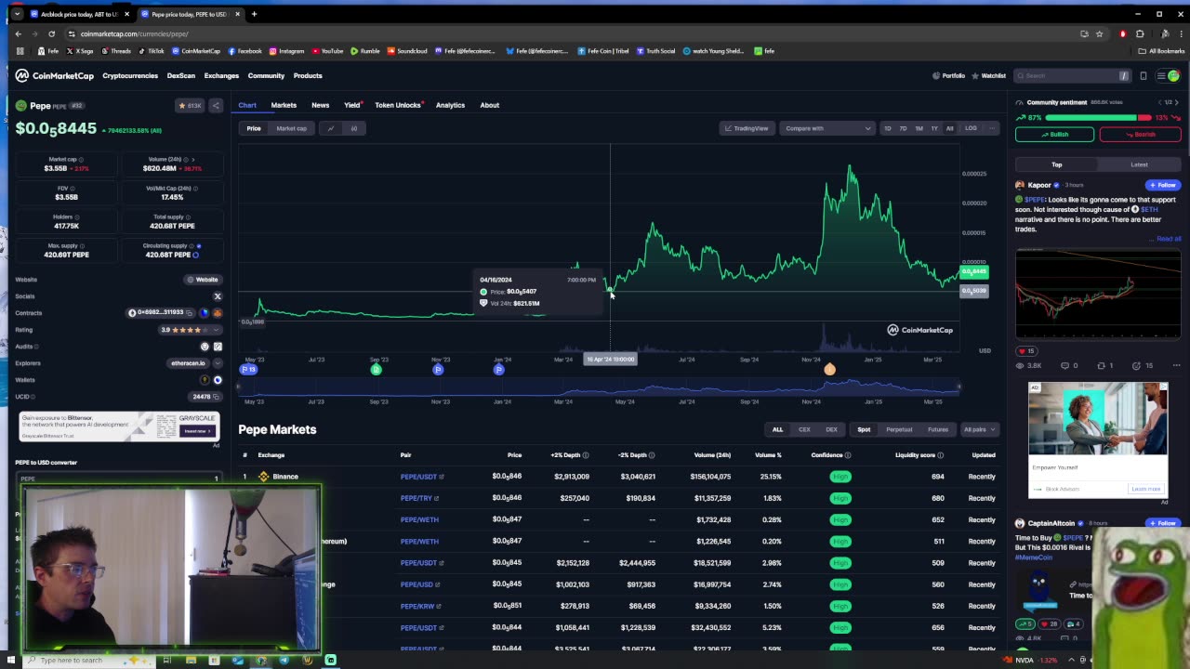1190x669 pixels.
Task: Bookmark this page star icon
Action: coord(1099,33)
